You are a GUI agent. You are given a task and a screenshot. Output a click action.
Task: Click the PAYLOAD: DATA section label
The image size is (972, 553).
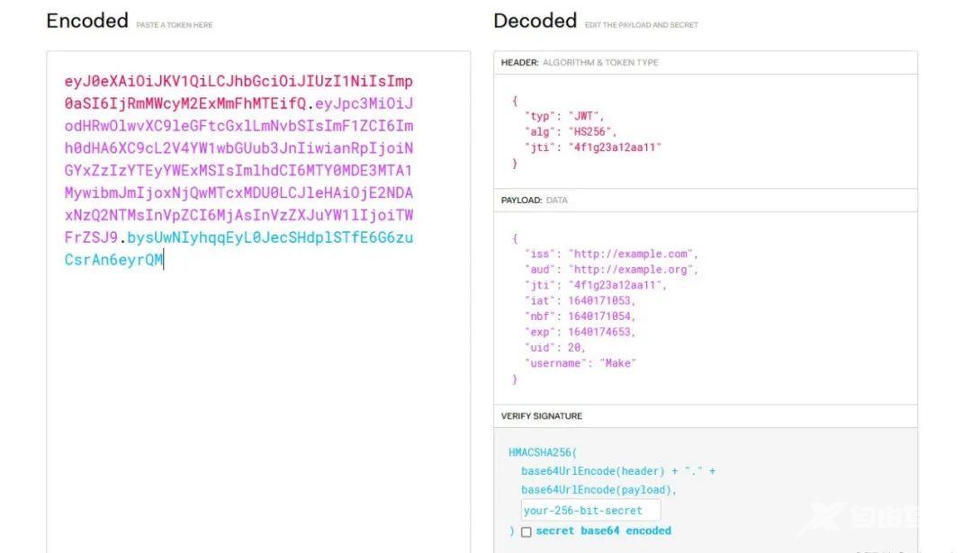pyautogui.click(x=535, y=201)
